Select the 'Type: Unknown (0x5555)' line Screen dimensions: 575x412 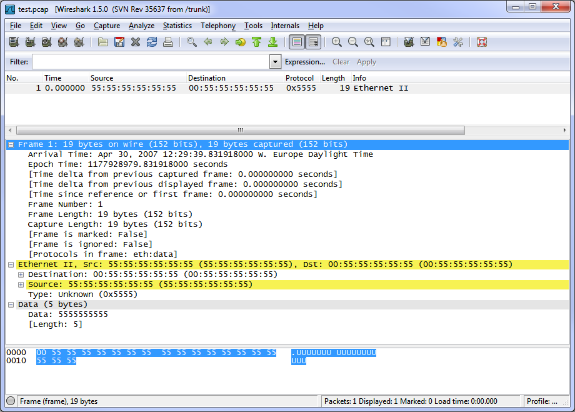tap(82, 294)
